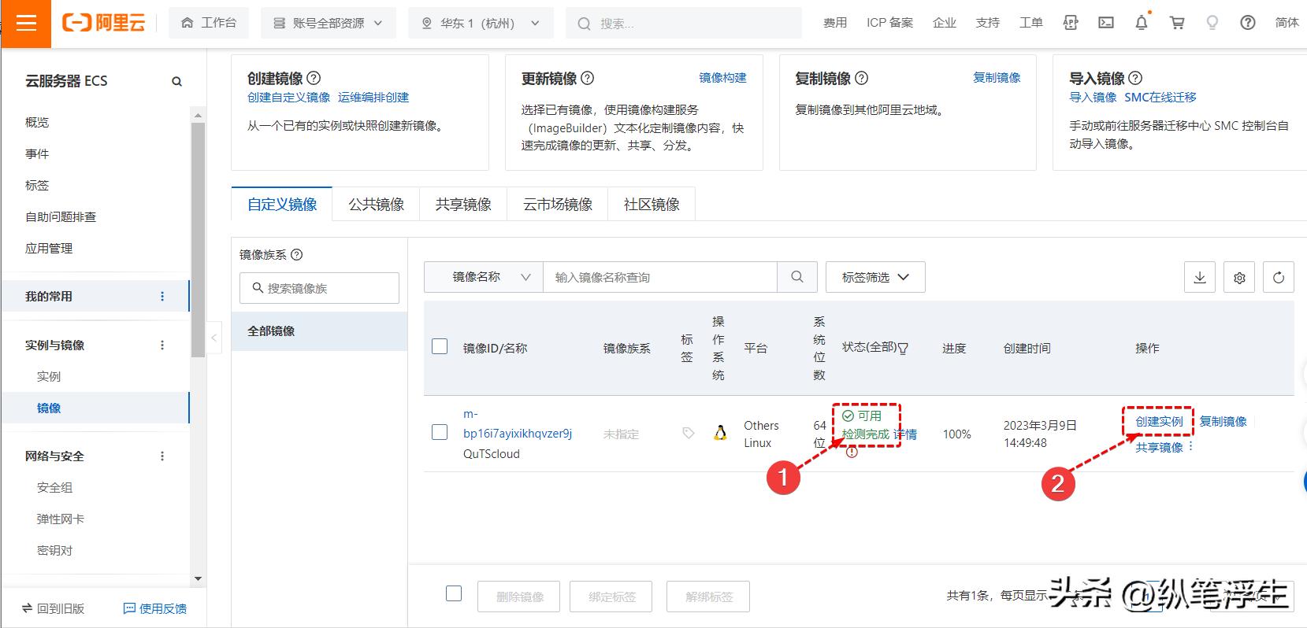Click the lightbulb tips icon

tap(1212, 23)
